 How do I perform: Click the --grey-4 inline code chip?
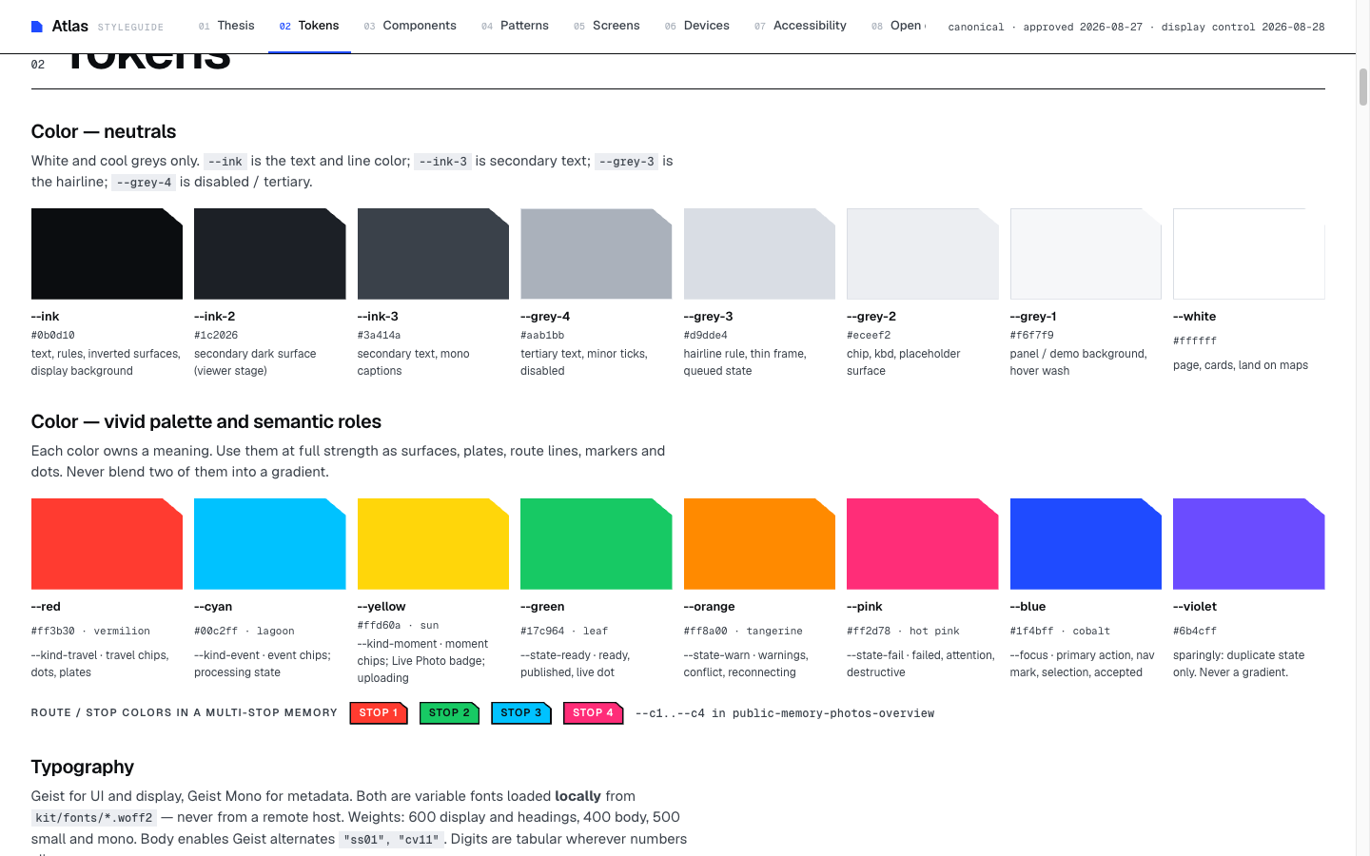[144, 183]
